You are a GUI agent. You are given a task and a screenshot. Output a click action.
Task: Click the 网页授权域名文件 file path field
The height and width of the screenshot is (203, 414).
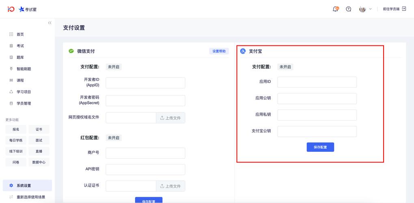pos(131,118)
